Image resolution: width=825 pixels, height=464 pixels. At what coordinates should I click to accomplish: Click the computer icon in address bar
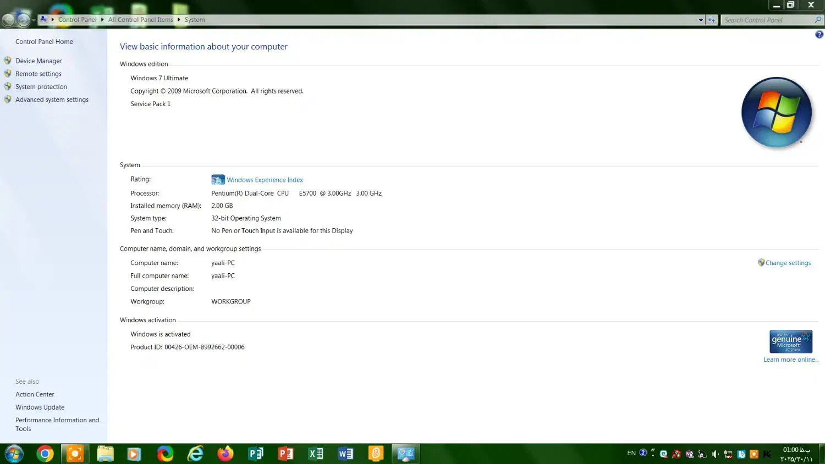[x=43, y=19]
